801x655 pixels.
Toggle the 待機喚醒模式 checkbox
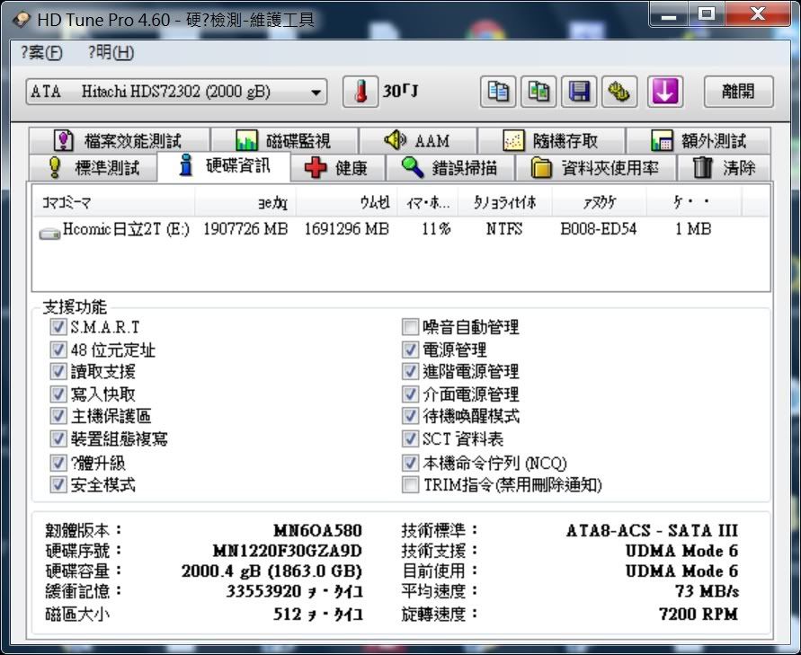(410, 416)
